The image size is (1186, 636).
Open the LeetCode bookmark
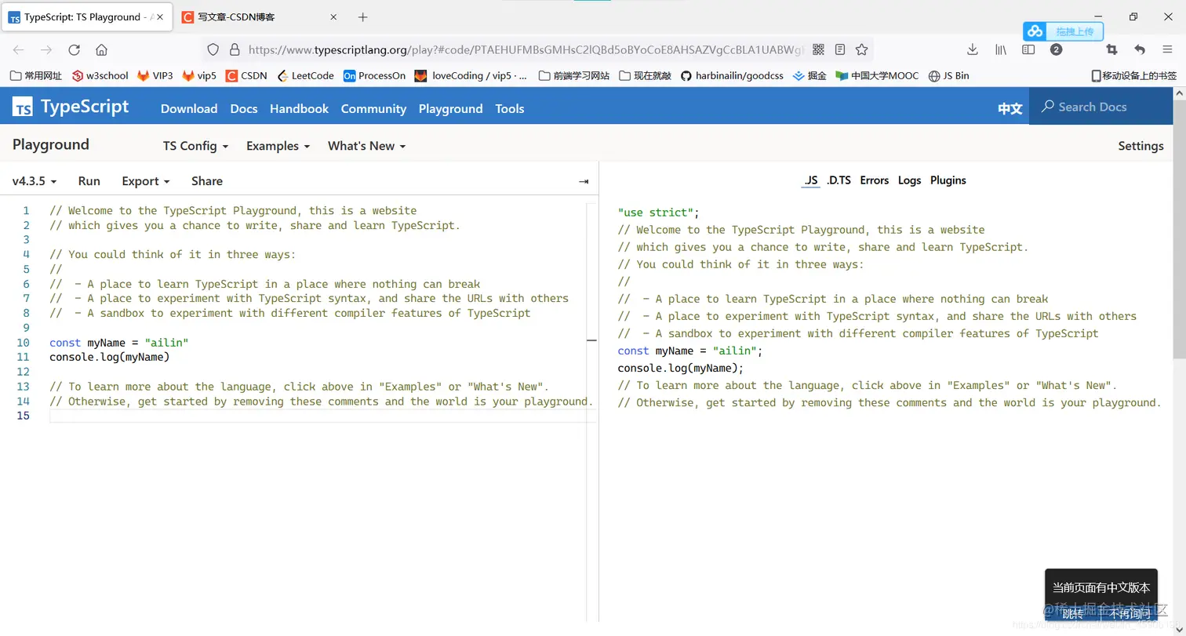(x=306, y=76)
